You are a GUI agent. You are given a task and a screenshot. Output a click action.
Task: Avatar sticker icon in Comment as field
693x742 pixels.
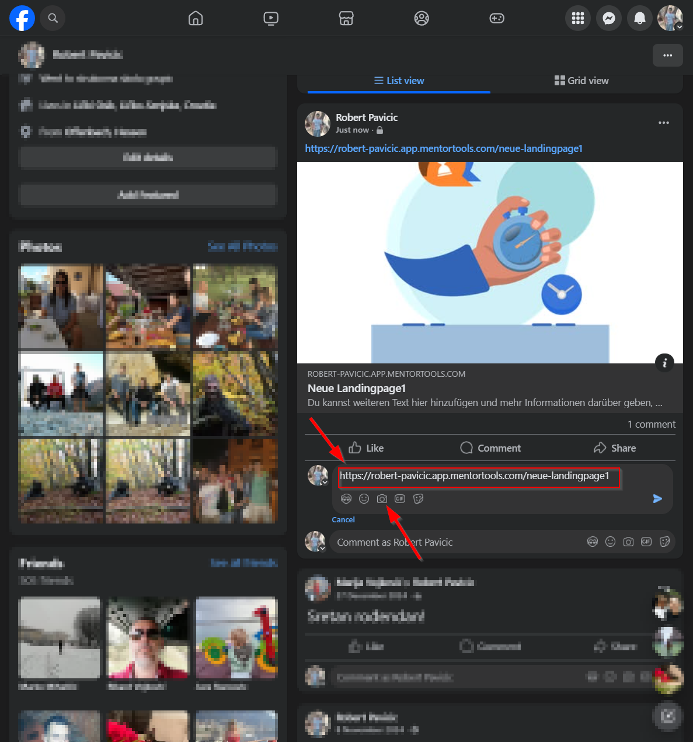pos(593,542)
